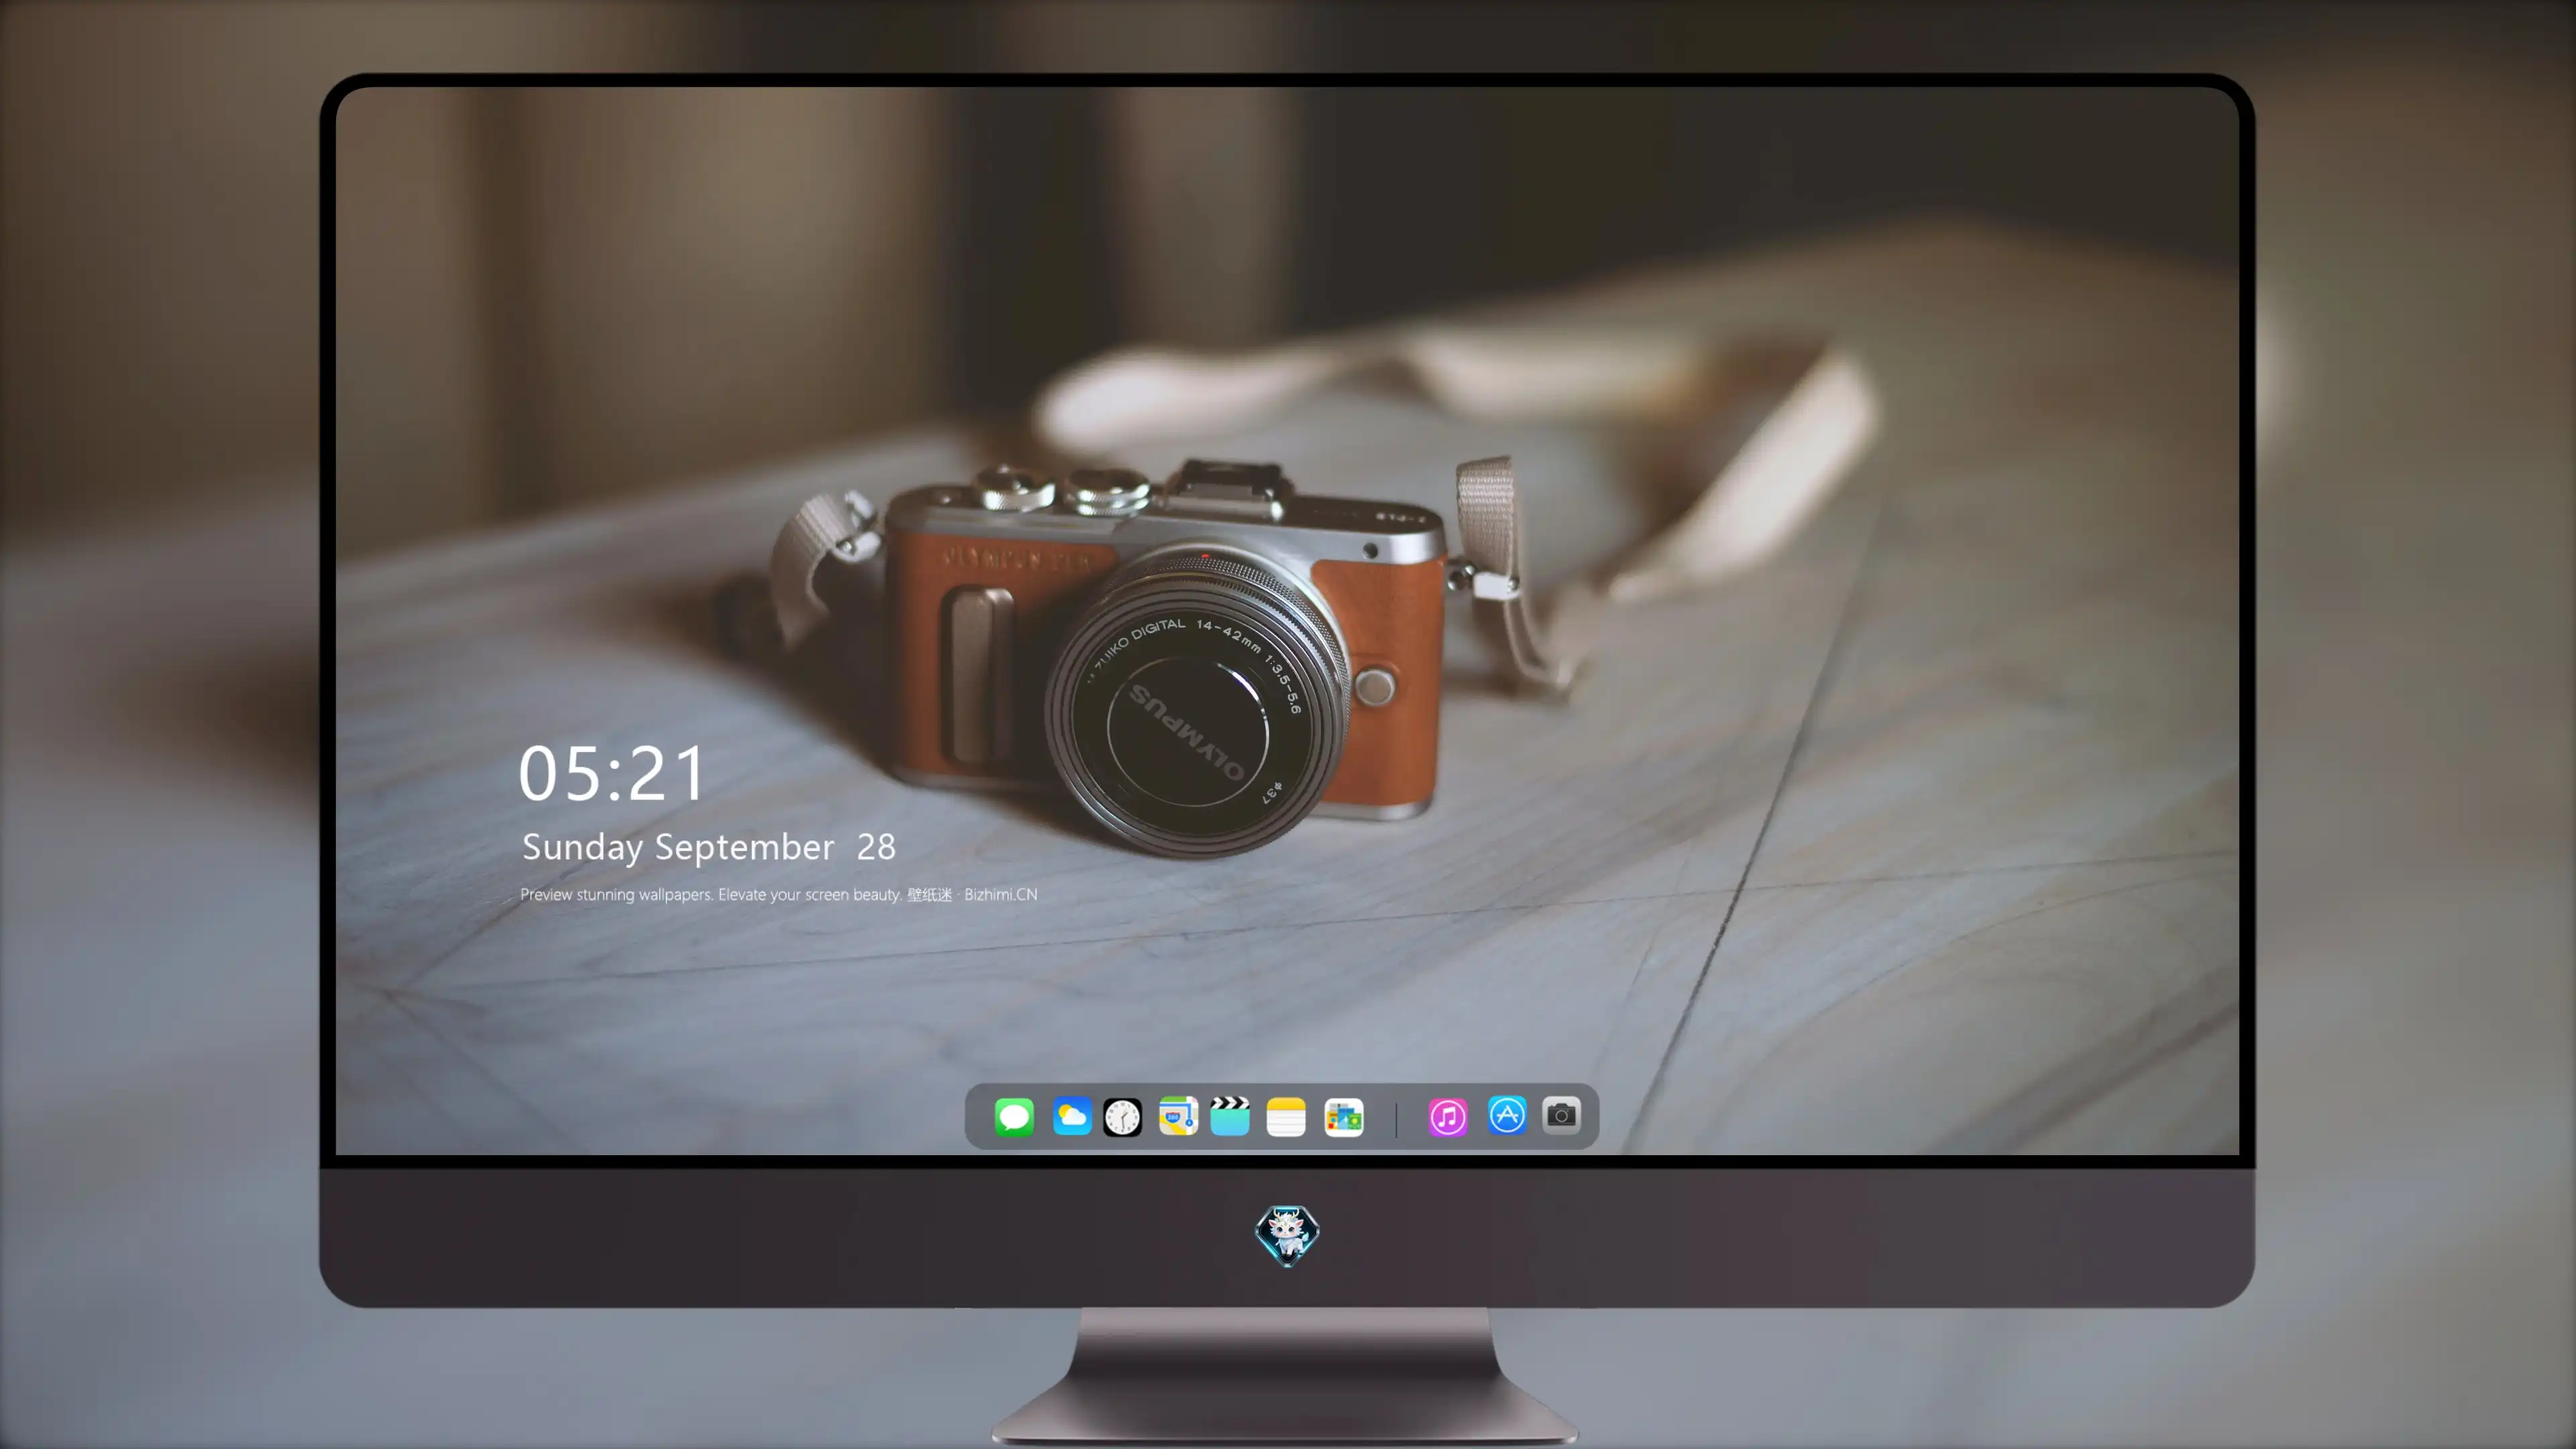The image size is (2576, 1449).
Task: Open the blue App Store icon
Action: pos(1507,1115)
